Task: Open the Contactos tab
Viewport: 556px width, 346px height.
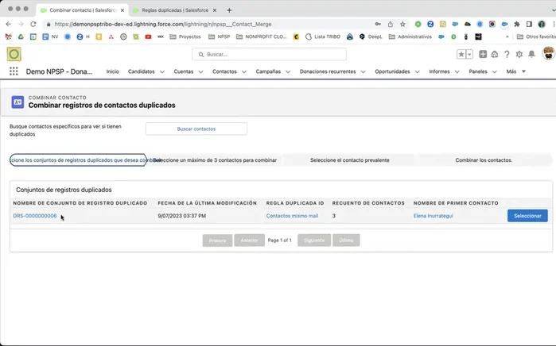Action: click(x=224, y=71)
